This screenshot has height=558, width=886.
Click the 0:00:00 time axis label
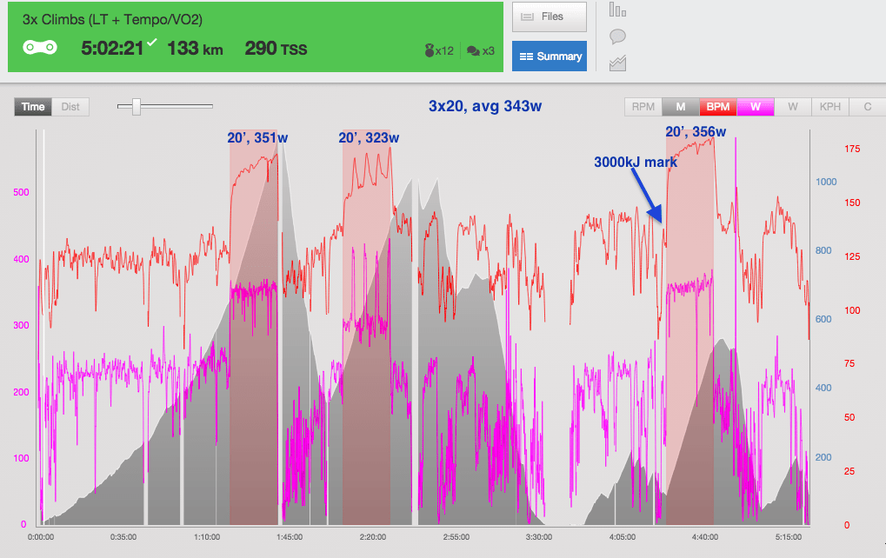41,537
